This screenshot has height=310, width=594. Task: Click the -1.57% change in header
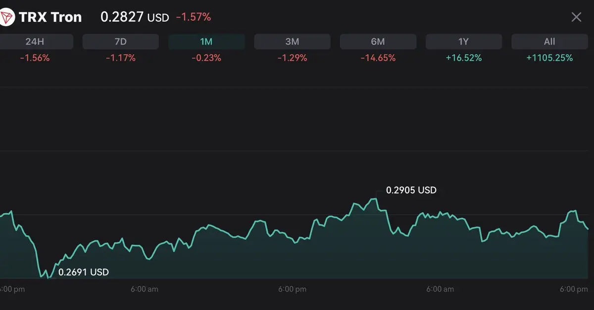tap(193, 17)
